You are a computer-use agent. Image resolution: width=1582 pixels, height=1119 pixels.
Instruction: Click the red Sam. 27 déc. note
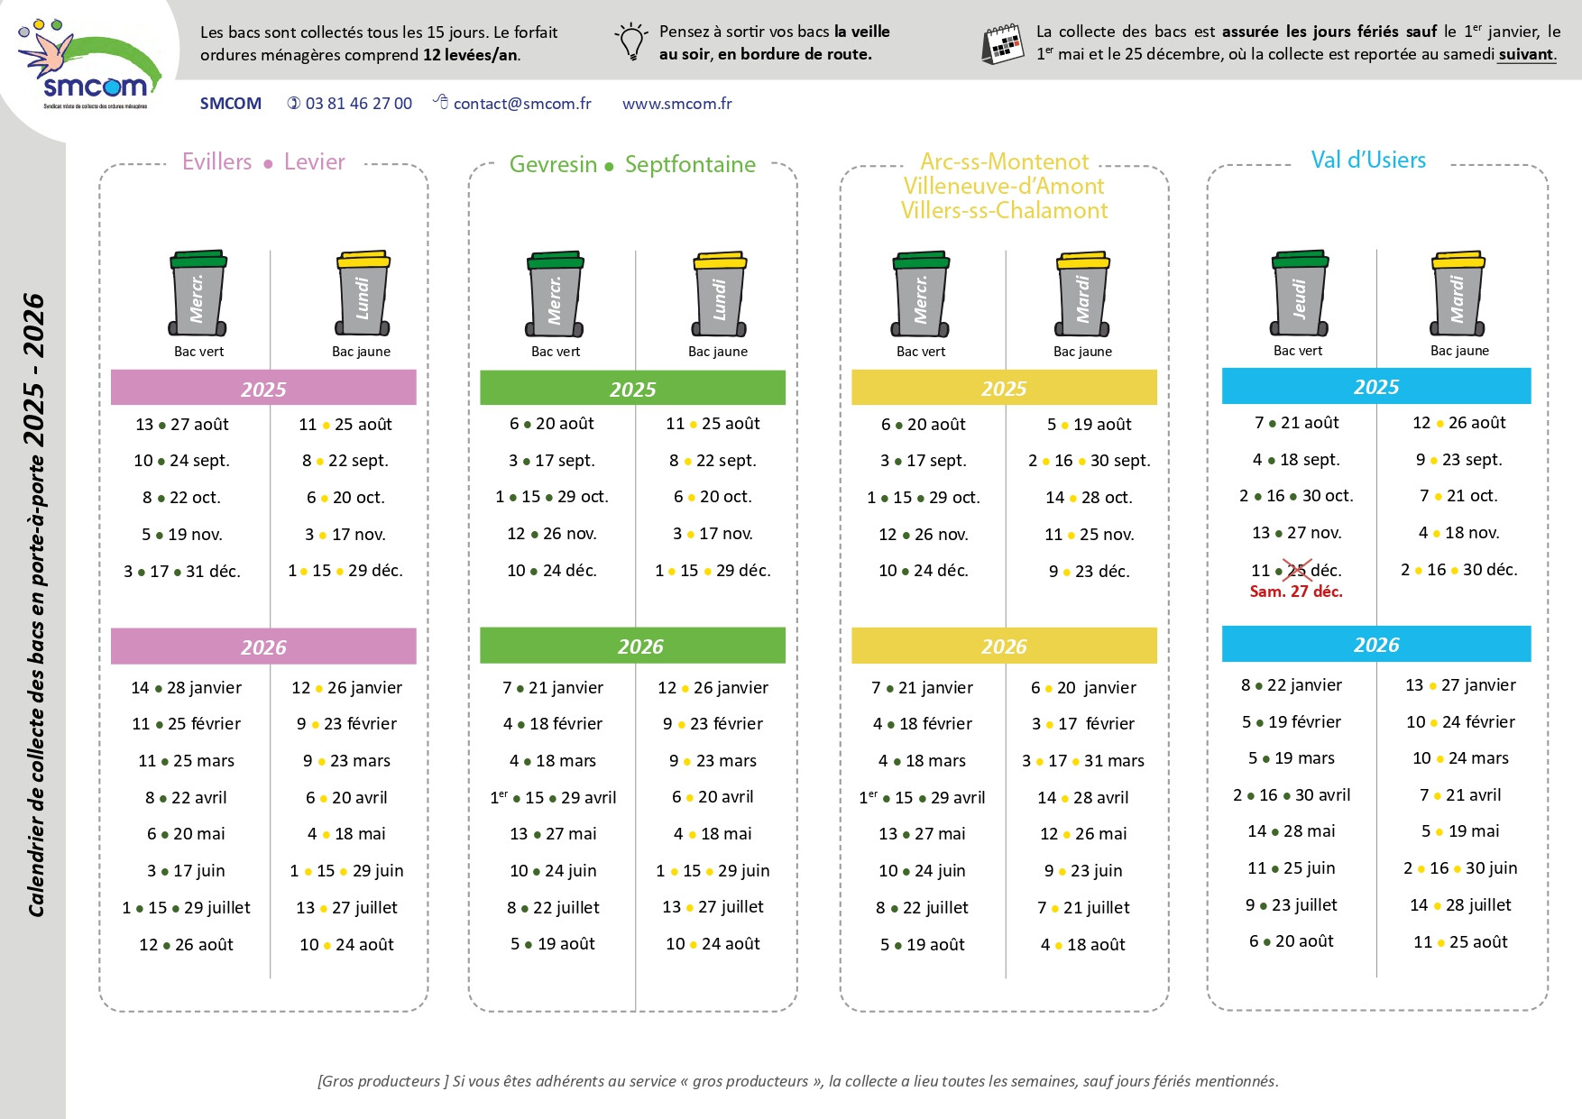pyautogui.click(x=1295, y=592)
